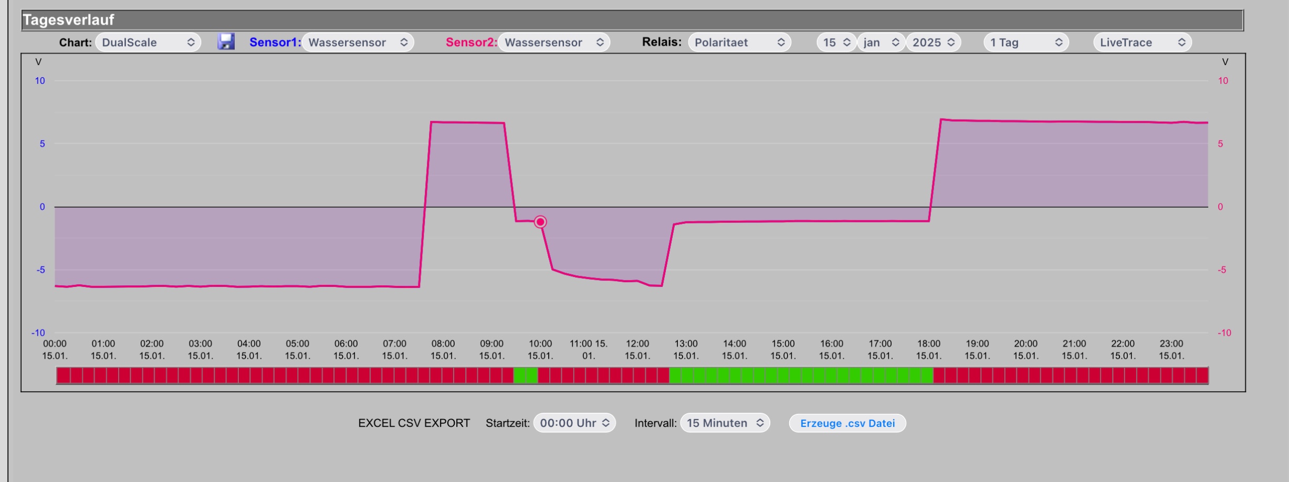The height and width of the screenshot is (482, 1289).
Task: Click the Erzeuge .csv Datei button
Action: click(x=847, y=423)
